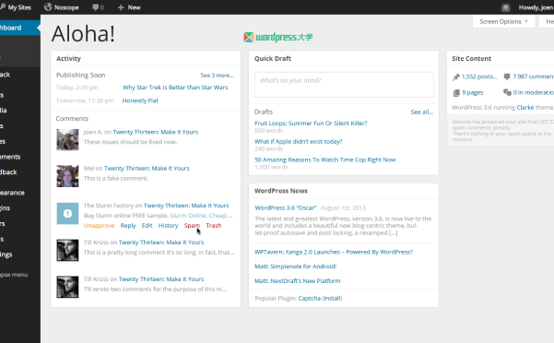Image resolution: width=554 pixels, height=343 pixels.
Task: Open Matt: Simplenote for Android! link
Action: [295, 266]
